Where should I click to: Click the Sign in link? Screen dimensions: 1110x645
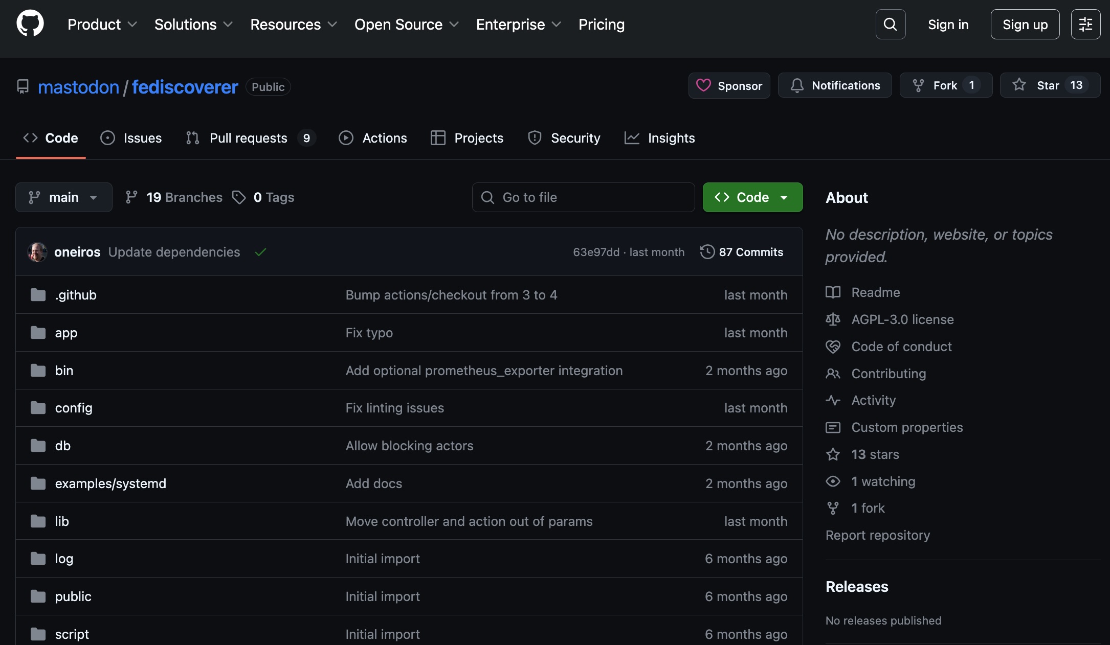pos(948,25)
